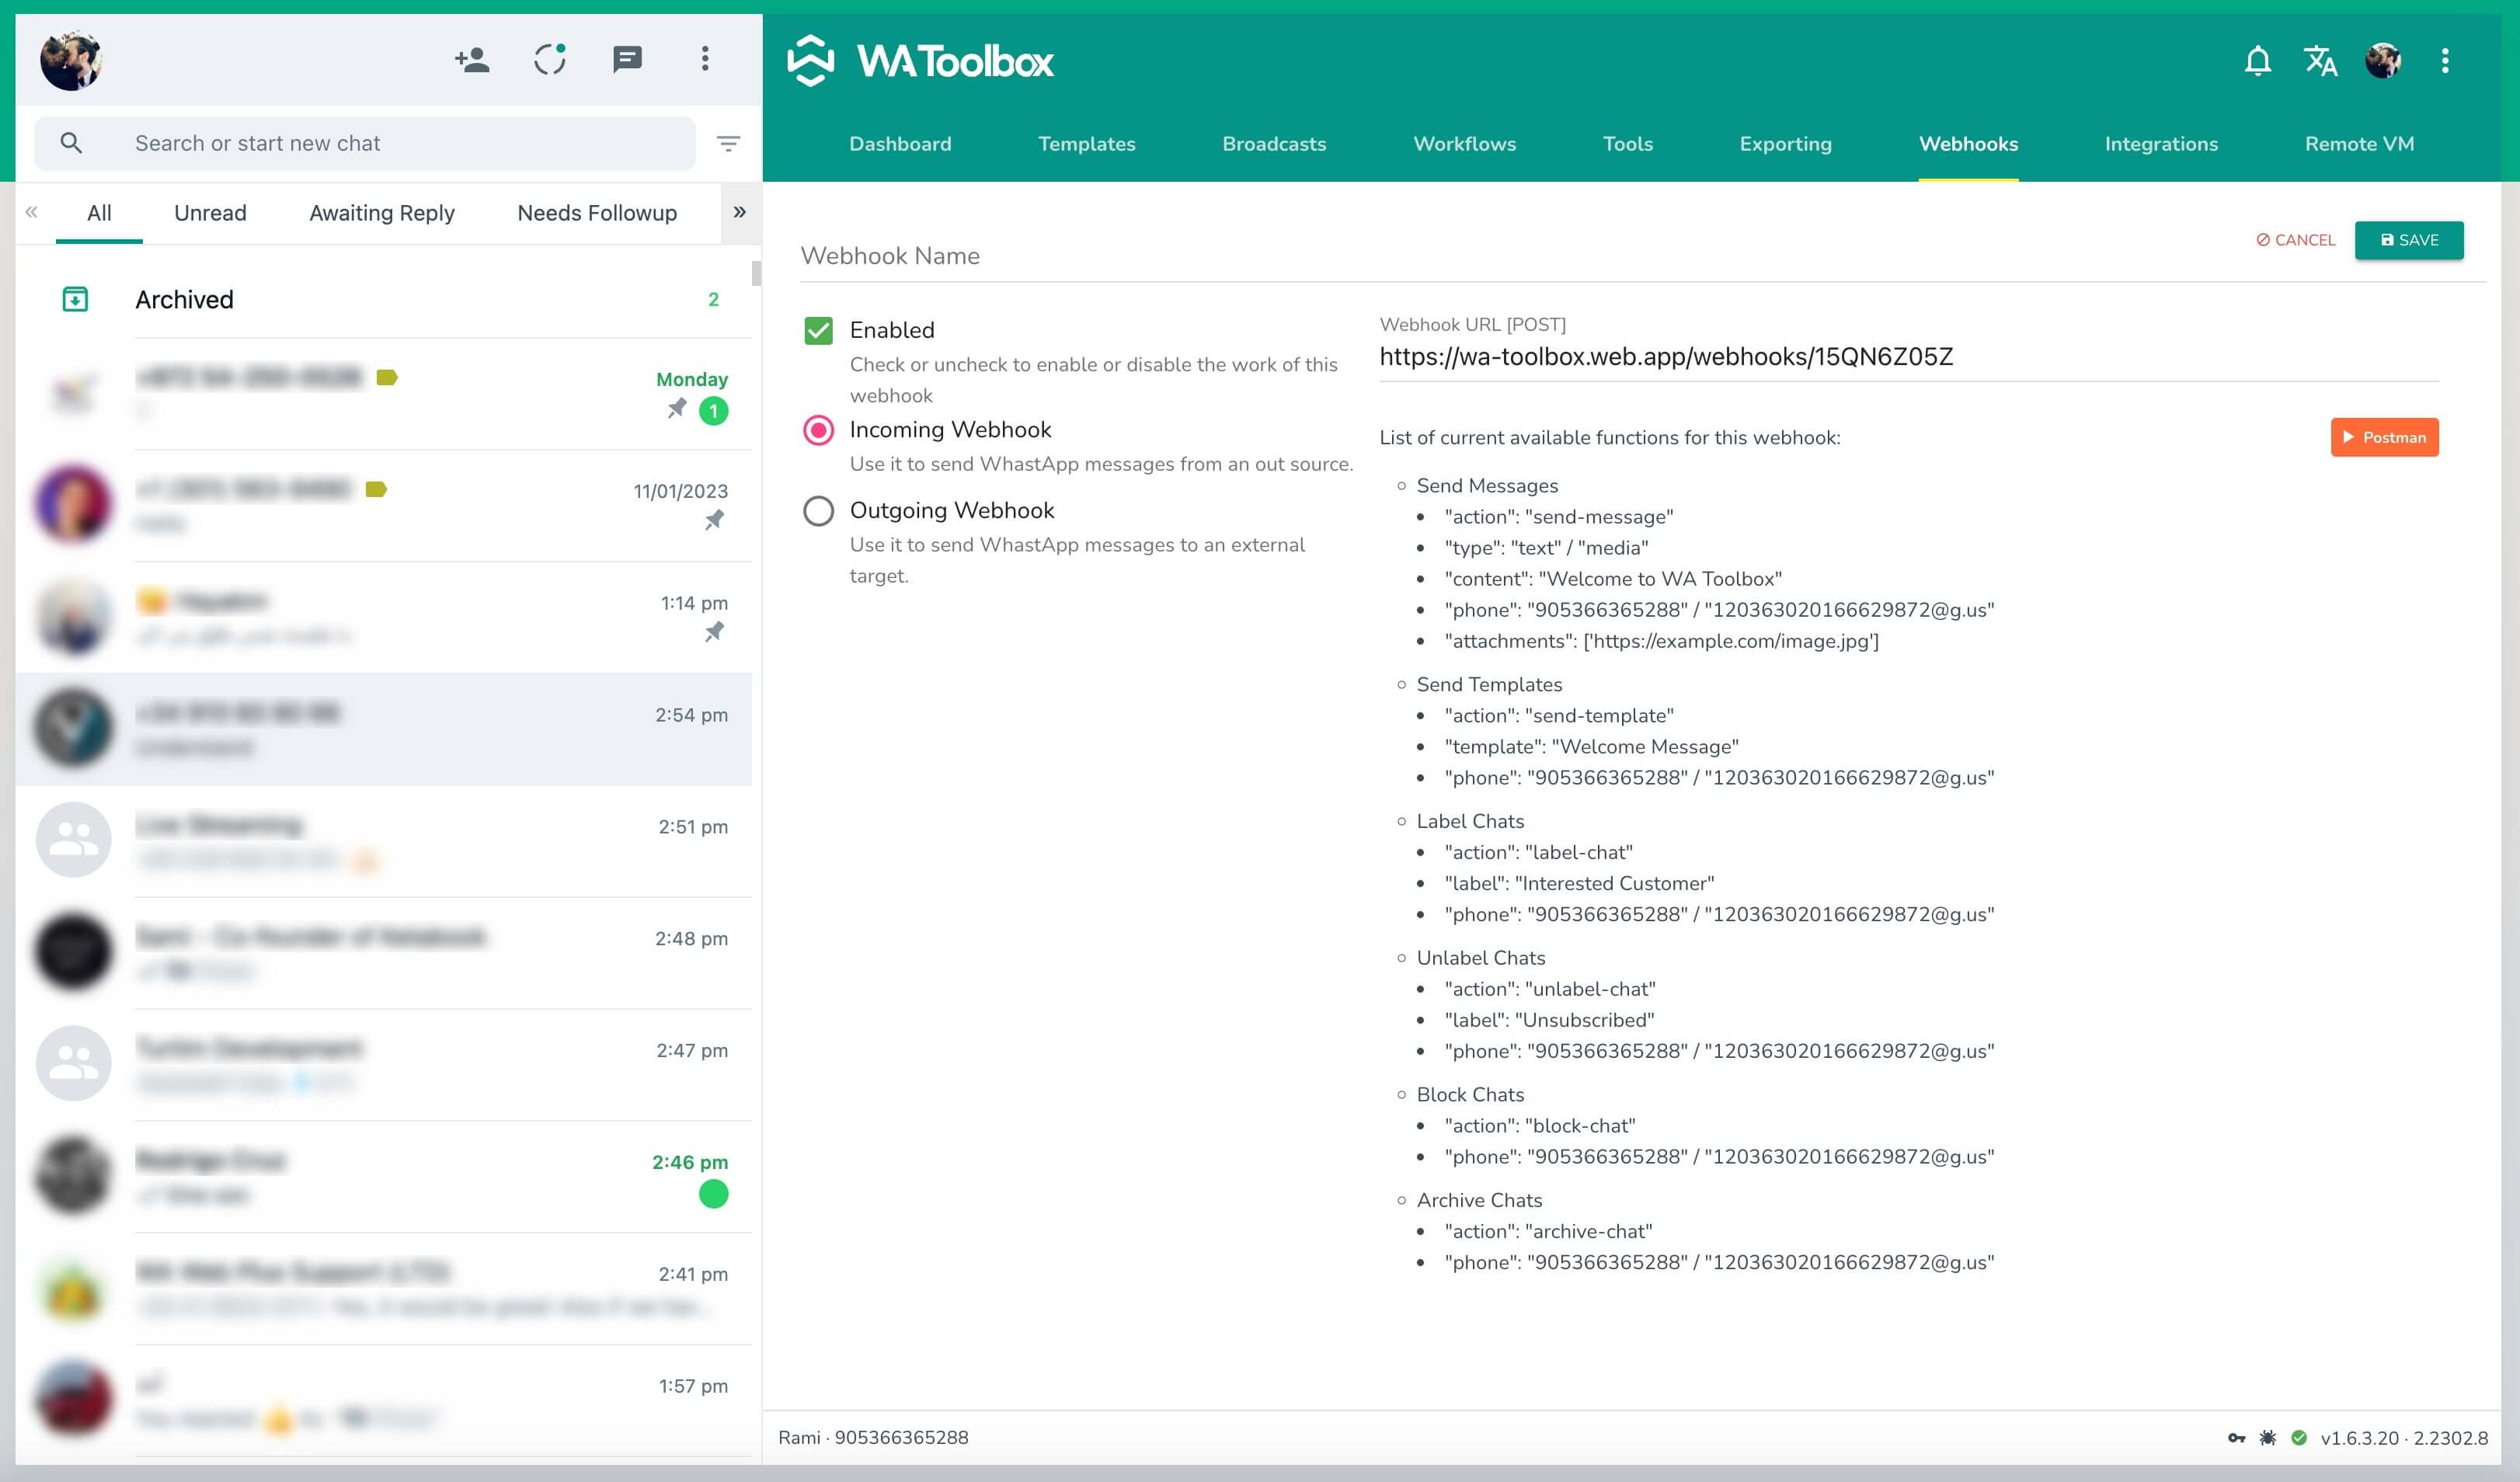Screen dimensions: 2520x1482
Task: Collapse filters using the left chevron
Action: 31,212
